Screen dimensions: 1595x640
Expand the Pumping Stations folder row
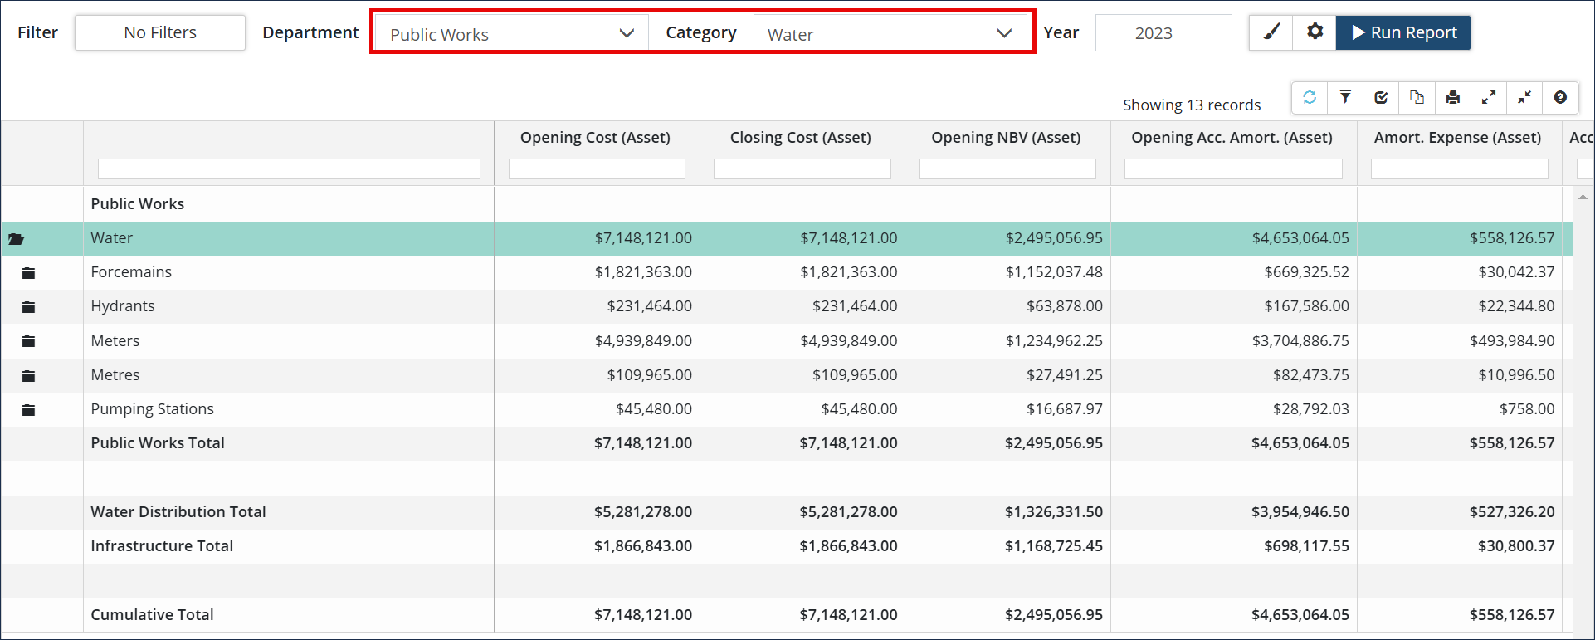point(28,410)
